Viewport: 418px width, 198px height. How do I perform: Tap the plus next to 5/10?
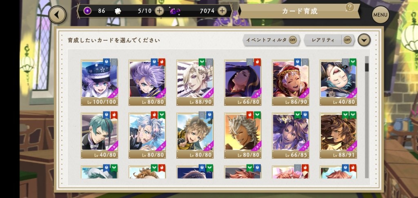(x=160, y=11)
